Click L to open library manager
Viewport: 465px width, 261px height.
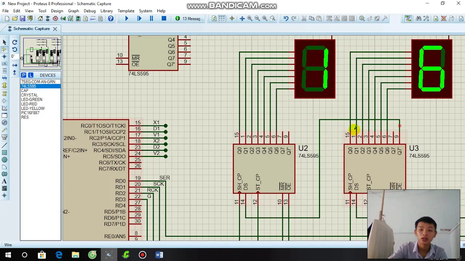[x=31, y=75]
